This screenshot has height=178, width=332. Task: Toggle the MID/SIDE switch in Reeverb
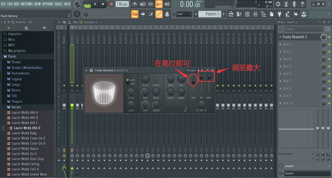pyautogui.click(x=128, y=82)
